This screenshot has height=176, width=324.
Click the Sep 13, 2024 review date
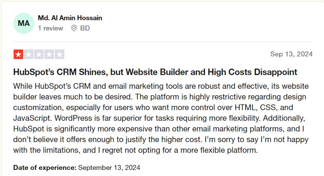[291, 54]
